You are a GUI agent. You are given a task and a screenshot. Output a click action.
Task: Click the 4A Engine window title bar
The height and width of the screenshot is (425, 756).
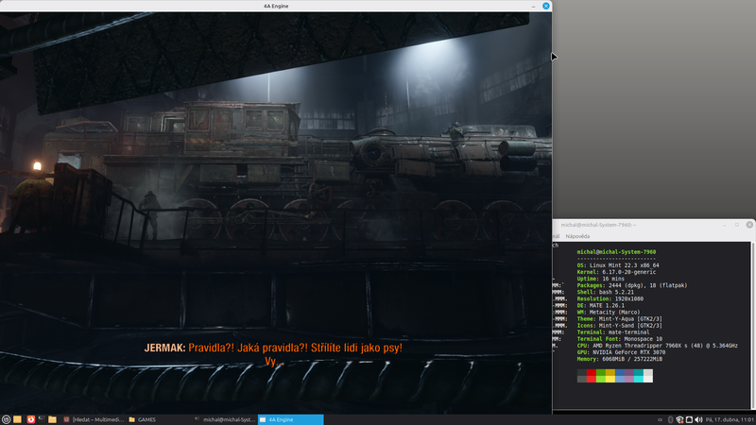pyautogui.click(x=276, y=6)
